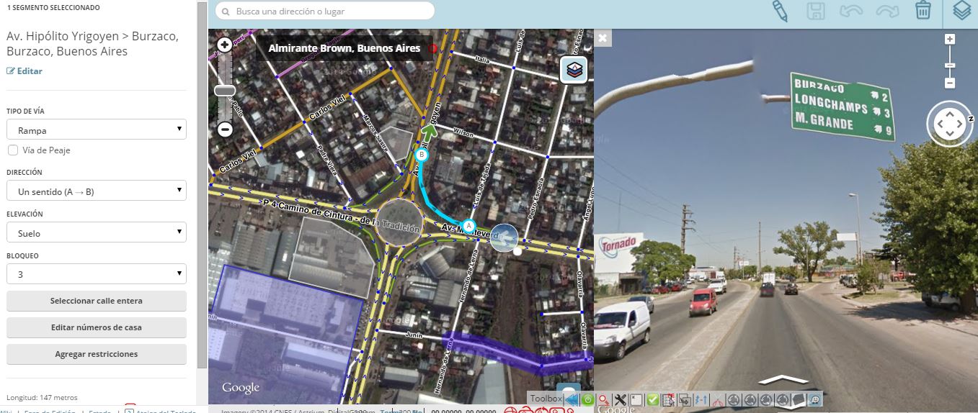Click the Toolbox red magnifier icon
Screen dimensions: 978x413
[604, 399]
